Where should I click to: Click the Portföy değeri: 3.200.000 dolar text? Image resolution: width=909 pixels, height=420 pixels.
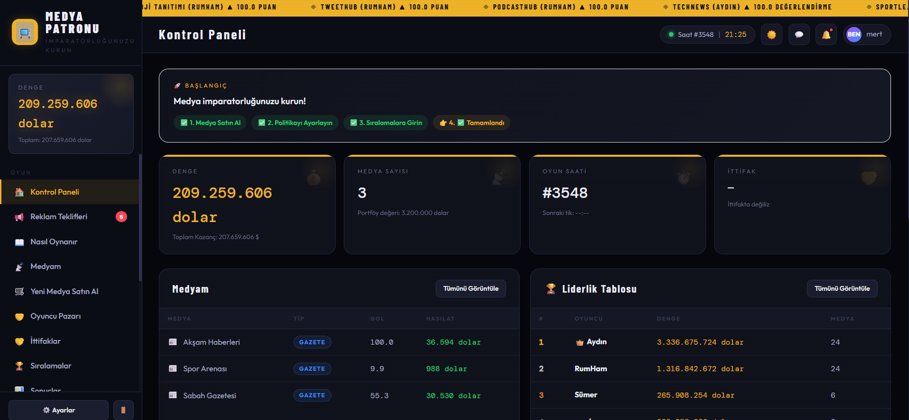pyautogui.click(x=403, y=213)
